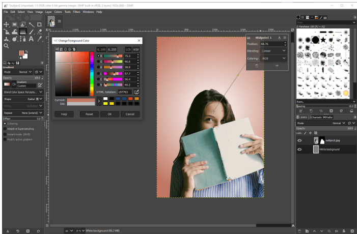
Task: Open the Shape Radial dropdown
Action: click(x=23, y=99)
